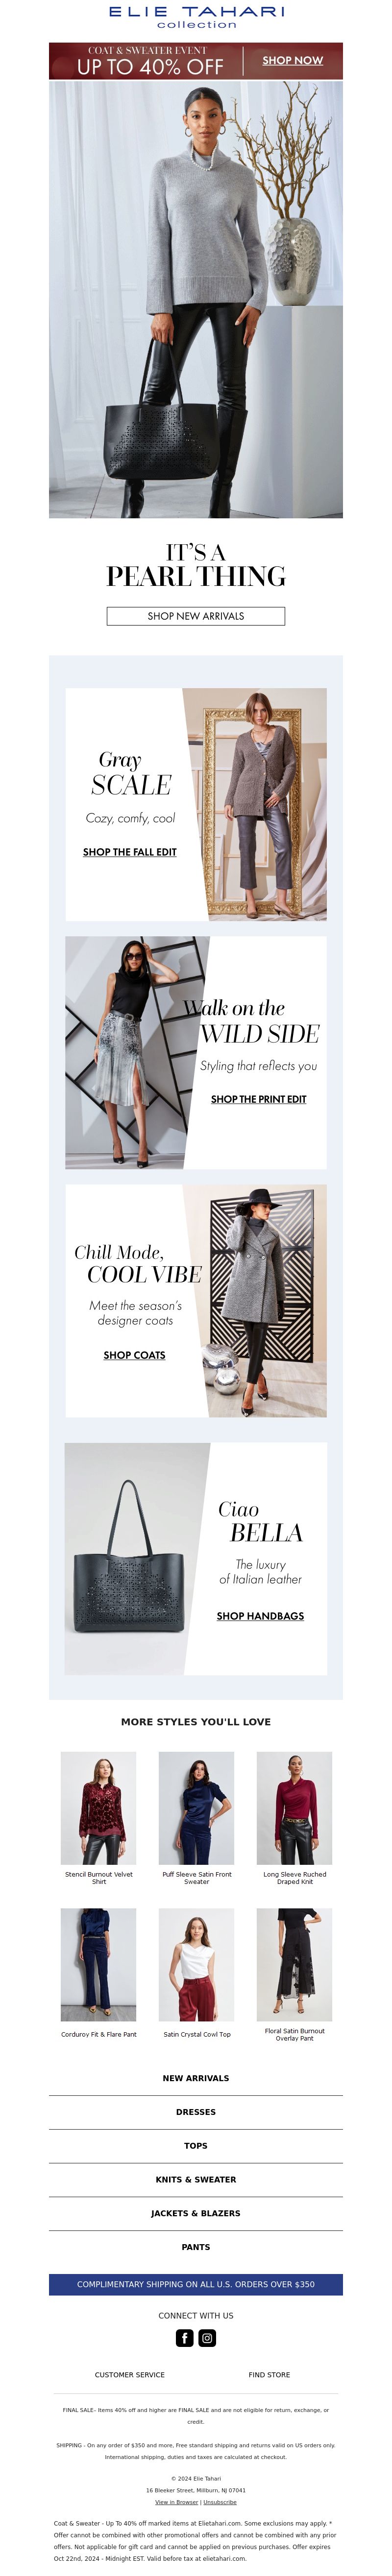Image resolution: width=392 pixels, height=2576 pixels.
Task: Select the Stencil Burnout Velvet Shirt thumbnail
Action: [99, 1808]
